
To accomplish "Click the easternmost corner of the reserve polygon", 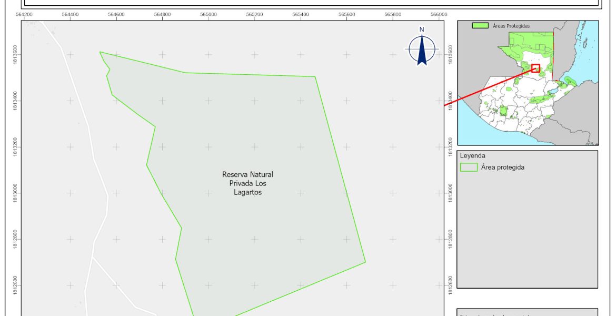I will (x=365, y=262).
